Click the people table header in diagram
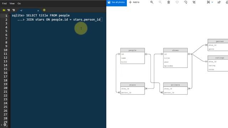The width and height of the screenshot is (228, 128). click(133, 50)
